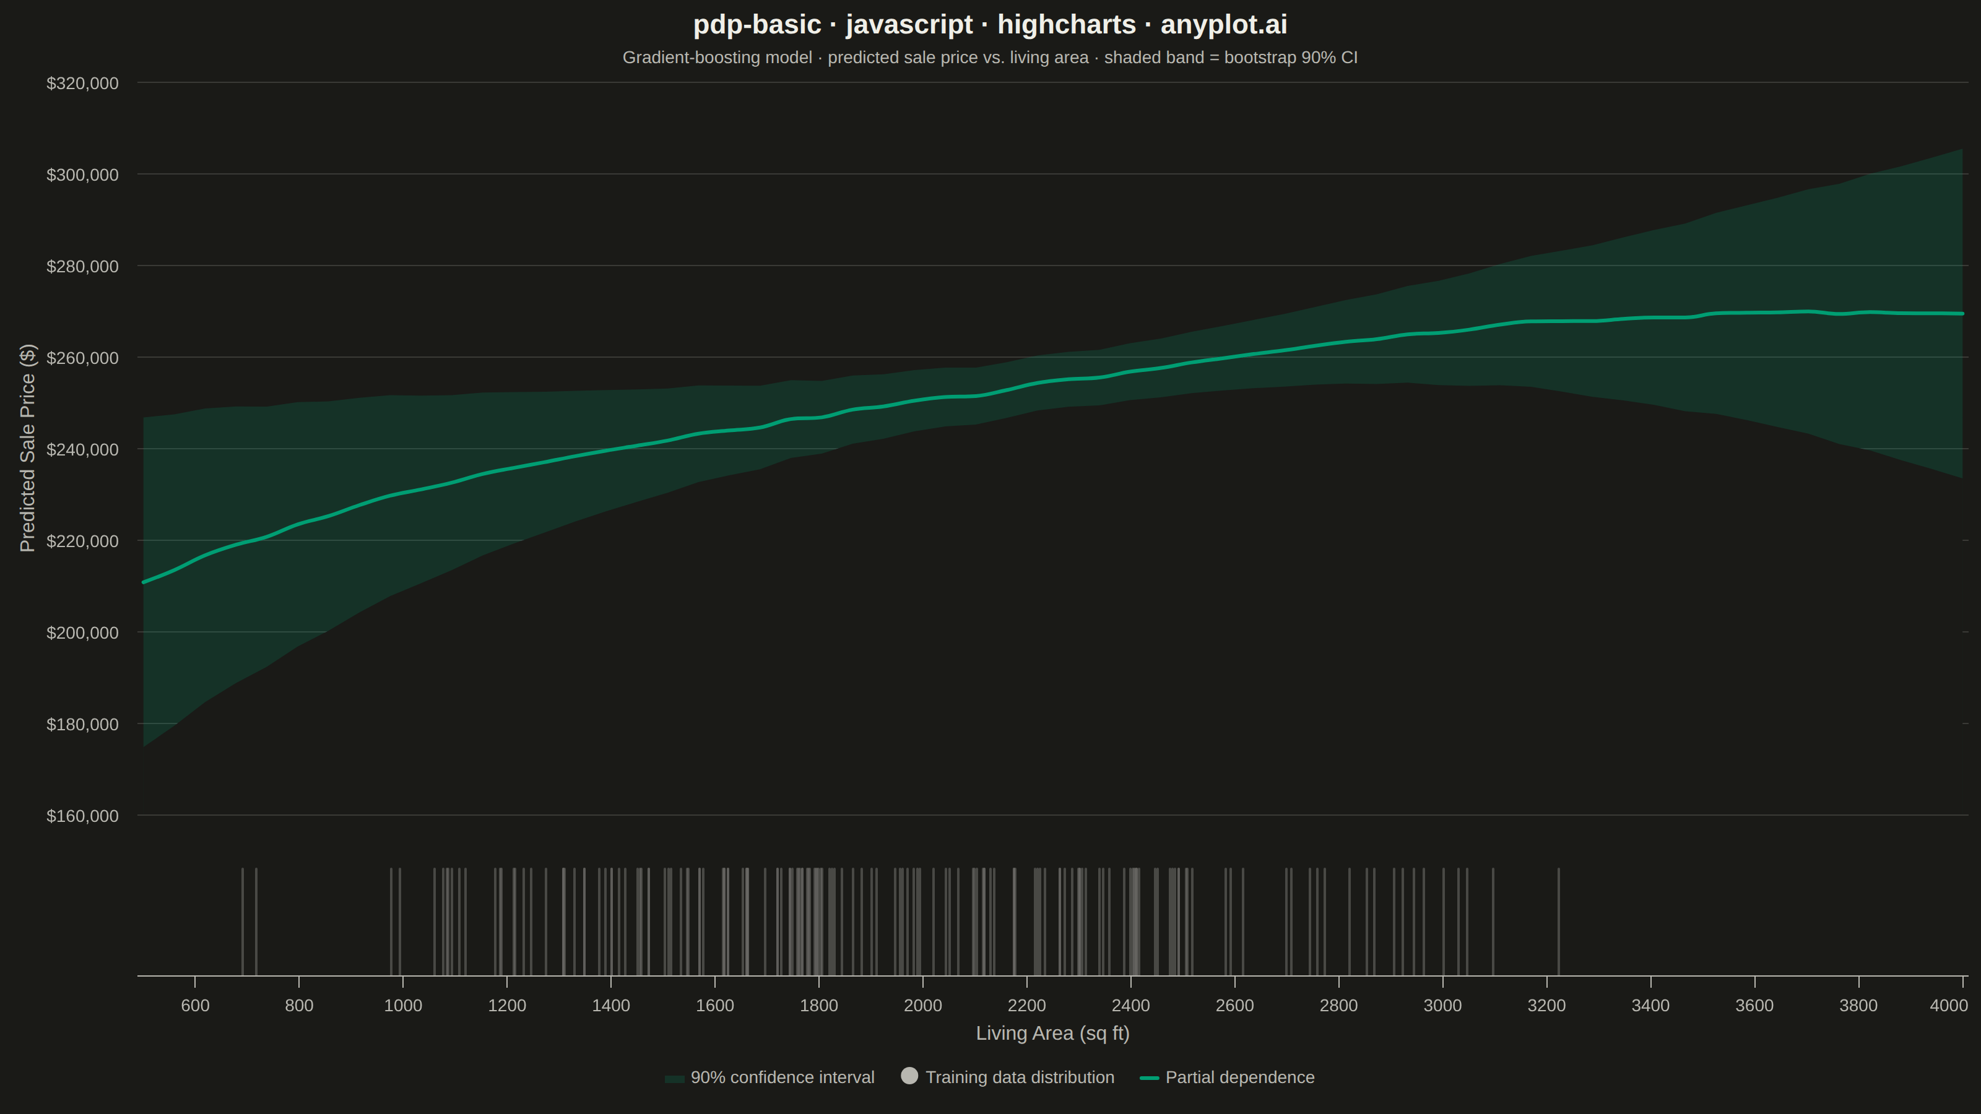Click the $240,000 y-axis label

pyautogui.click(x=82, y=450)
